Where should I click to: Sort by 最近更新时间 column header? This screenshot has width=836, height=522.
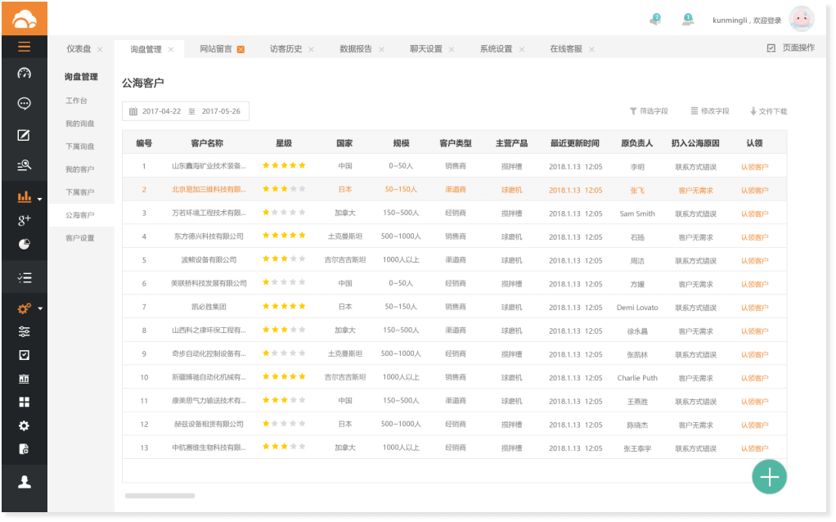point(575,143)
